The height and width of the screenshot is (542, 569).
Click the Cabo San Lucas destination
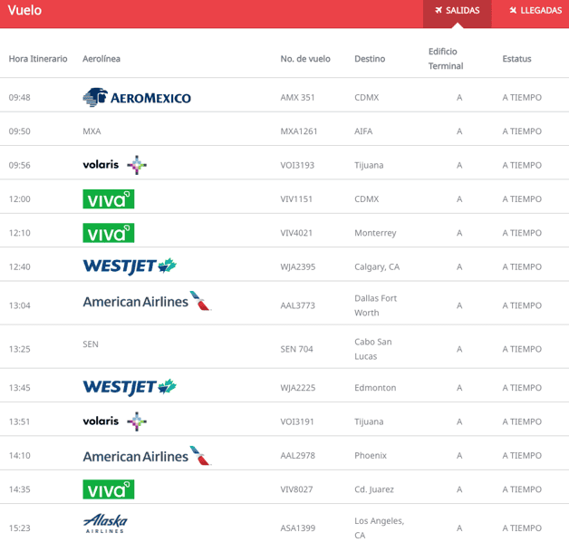372,349
